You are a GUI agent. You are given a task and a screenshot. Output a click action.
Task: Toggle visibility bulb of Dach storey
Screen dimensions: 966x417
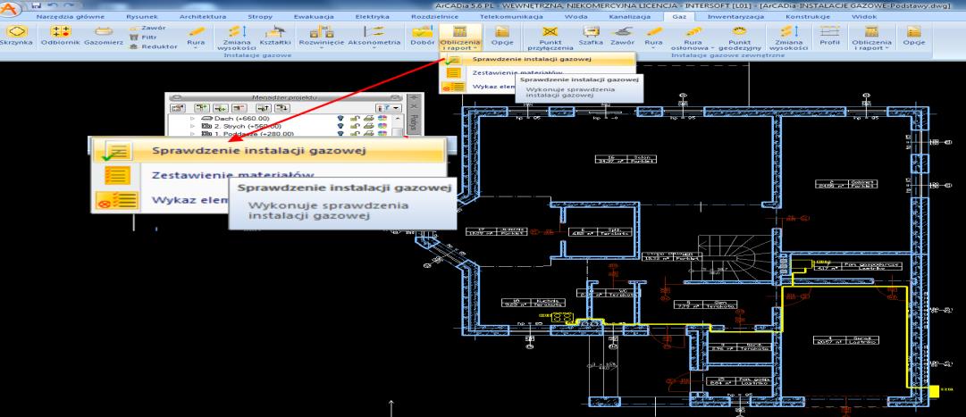[x=340, y=118]
